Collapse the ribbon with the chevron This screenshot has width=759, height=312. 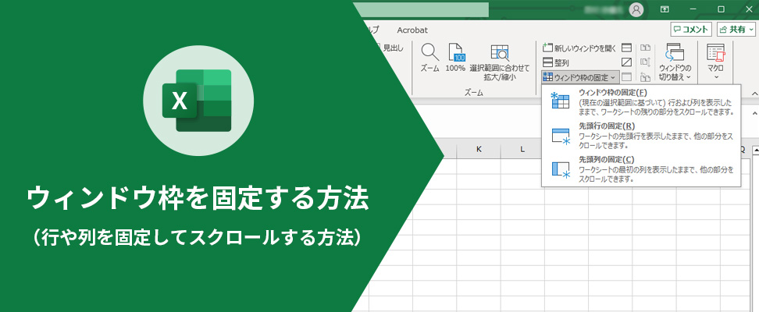tap(754, 93)
